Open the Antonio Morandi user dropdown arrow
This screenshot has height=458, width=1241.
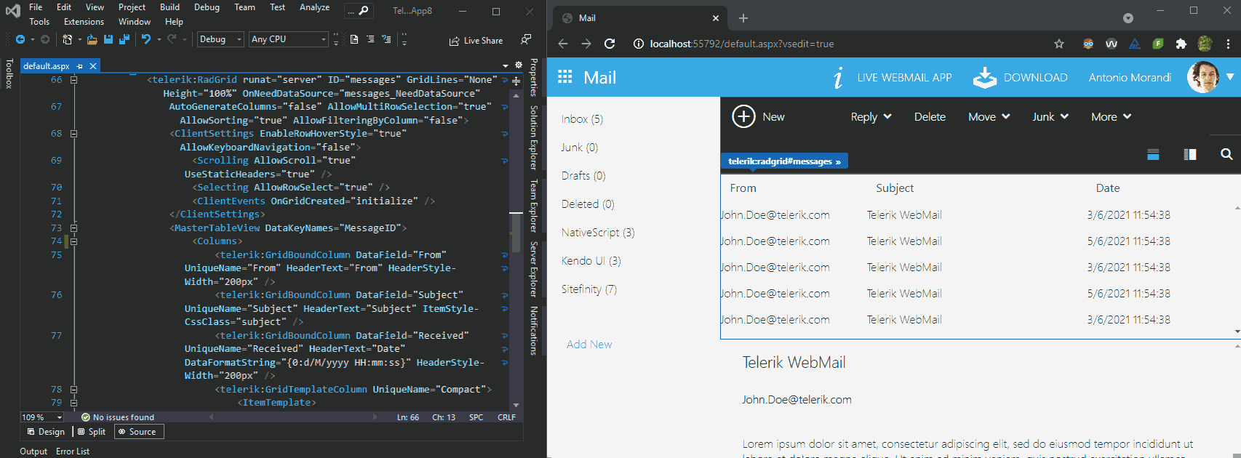(1230, 77)
